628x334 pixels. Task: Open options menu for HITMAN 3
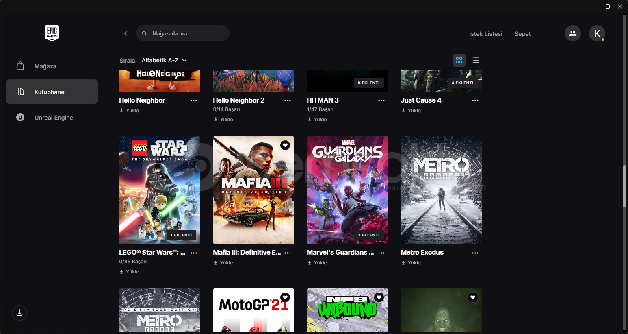pyautogui.click(x=381, y=100)
